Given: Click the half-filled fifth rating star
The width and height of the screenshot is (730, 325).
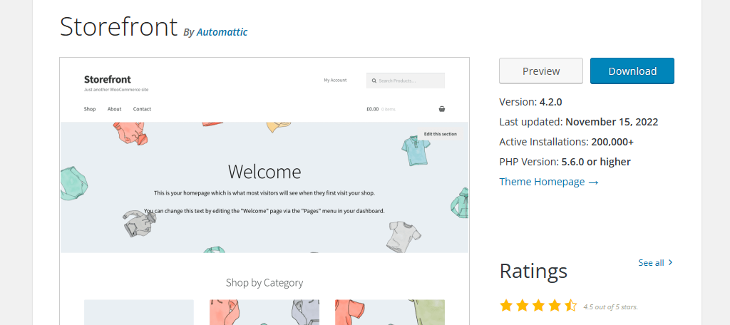Looking at the screenshot, I should coord(570,306).
